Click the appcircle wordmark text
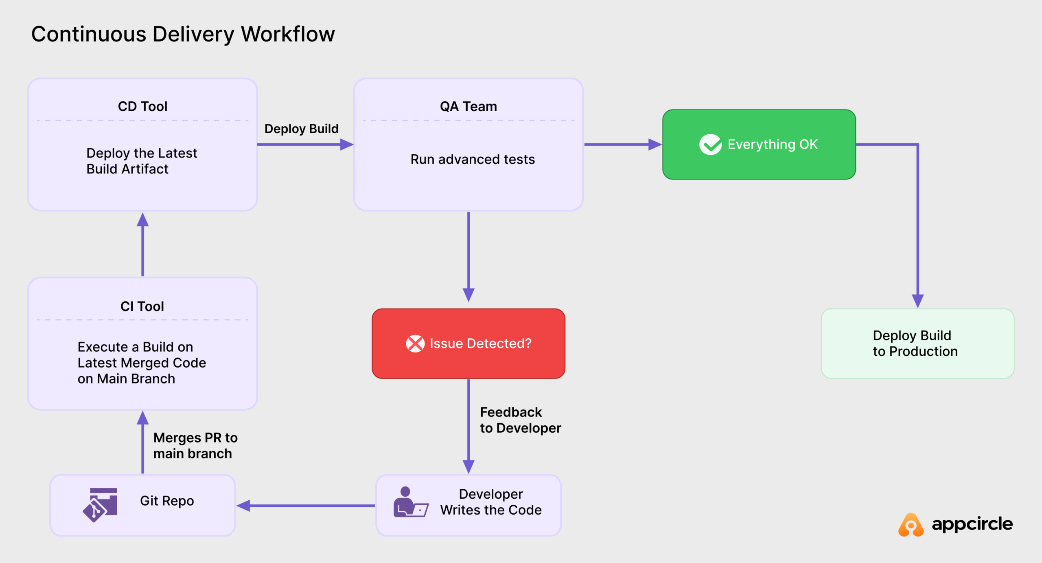Viewport: 1042px width, 563px height. coord(972,524)
